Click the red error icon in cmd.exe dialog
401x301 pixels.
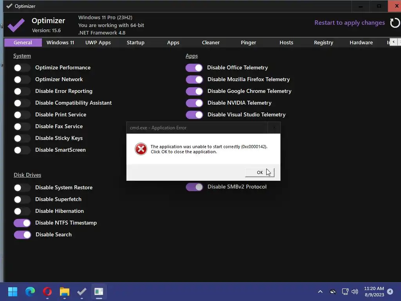coord(141,149)
